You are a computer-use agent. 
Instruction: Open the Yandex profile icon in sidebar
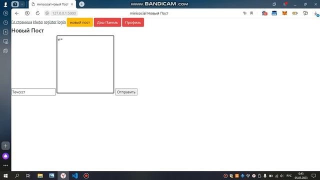coord(5,4)
